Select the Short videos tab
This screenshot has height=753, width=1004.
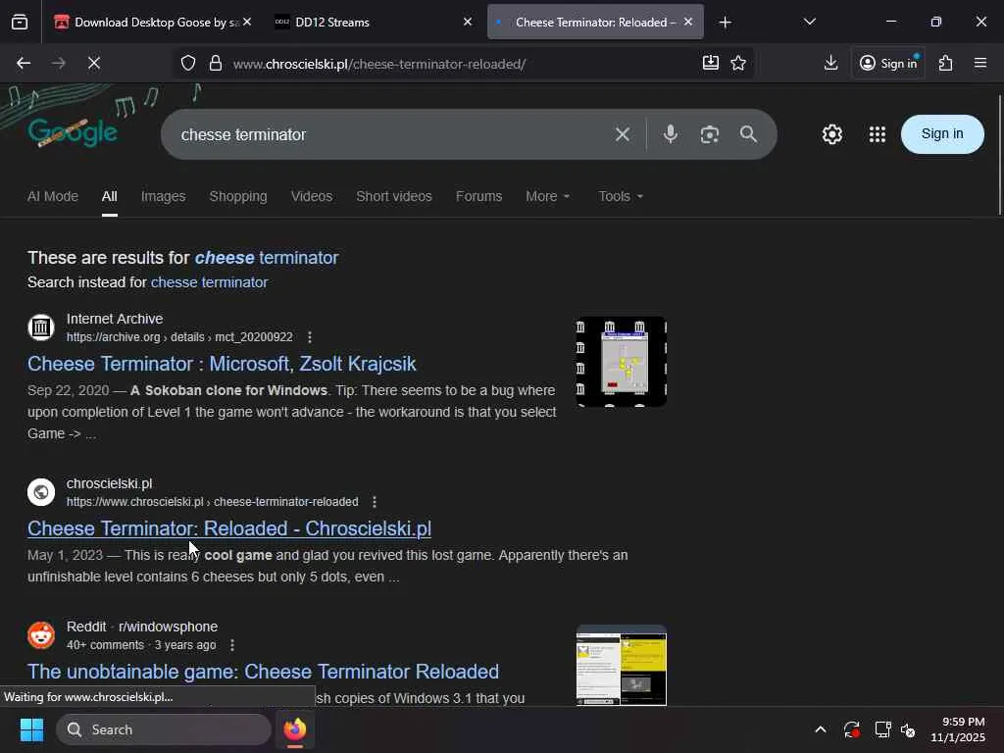coord(394,196)
